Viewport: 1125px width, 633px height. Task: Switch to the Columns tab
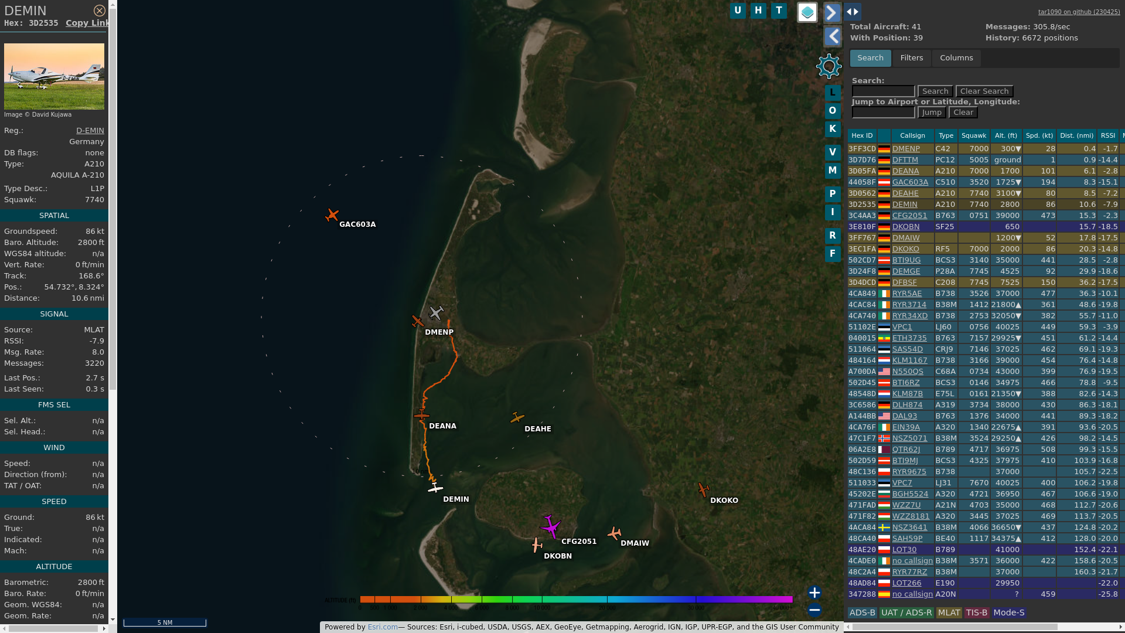pos(956,58)
